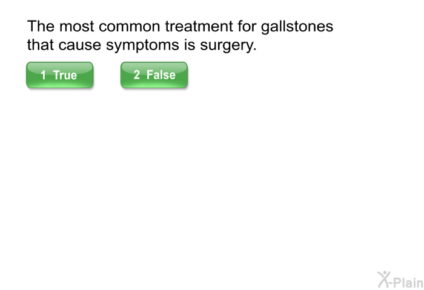The width and height of the screenshot is (424, 290).
Task: Click the word "False" on second button
Action: coord(161,75)
